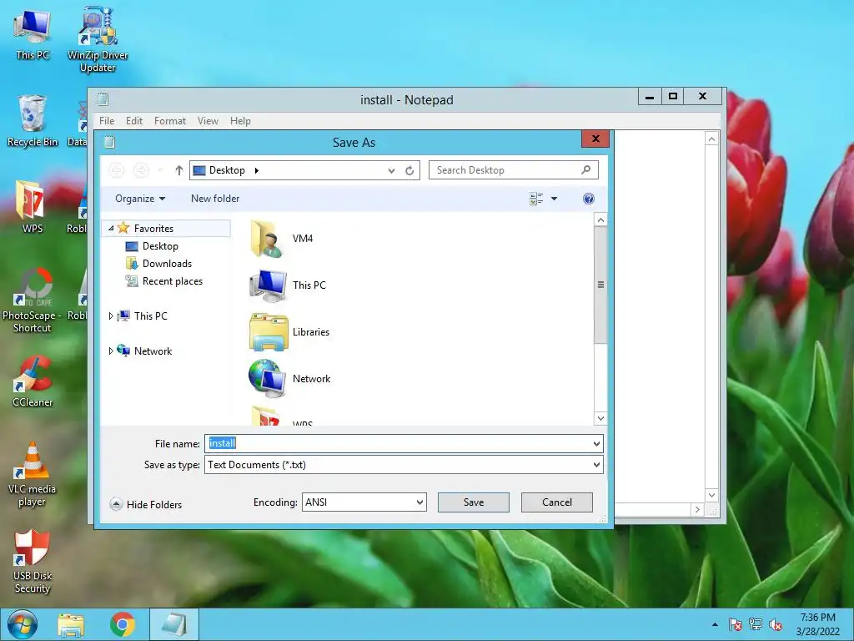Open Save As dialog help icon
Viewport: 854px width, 641px height.
coord(588,199)
